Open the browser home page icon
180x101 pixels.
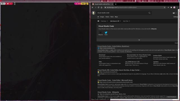pyautogui.click(x=102, y=8)
